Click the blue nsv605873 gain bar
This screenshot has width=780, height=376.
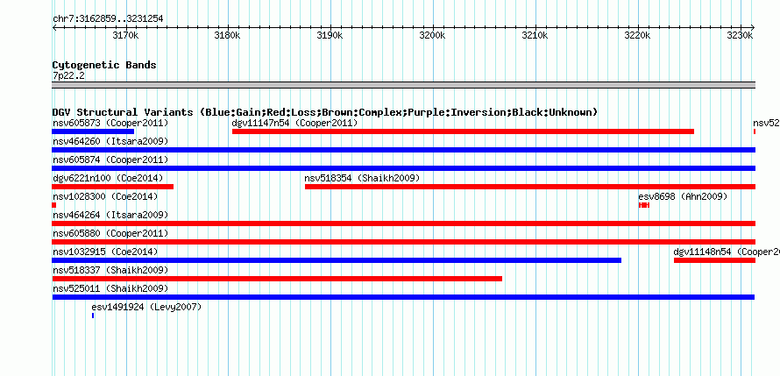click(93, 131)
